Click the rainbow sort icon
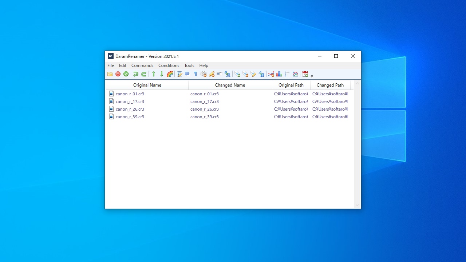This screenshot has height=262, width=466. (x=170, y=74)
